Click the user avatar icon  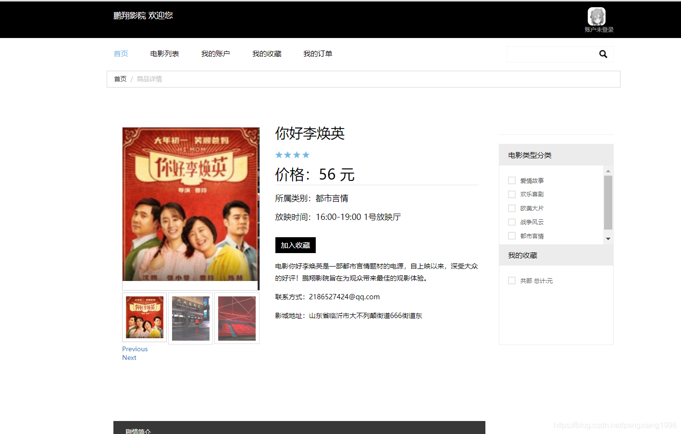click(596, 16)
